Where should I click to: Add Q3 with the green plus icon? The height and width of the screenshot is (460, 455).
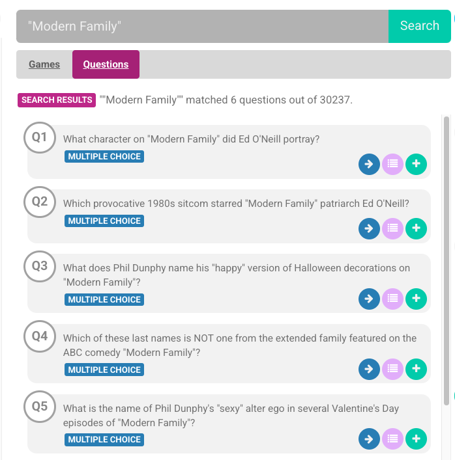tap(416, 299)
